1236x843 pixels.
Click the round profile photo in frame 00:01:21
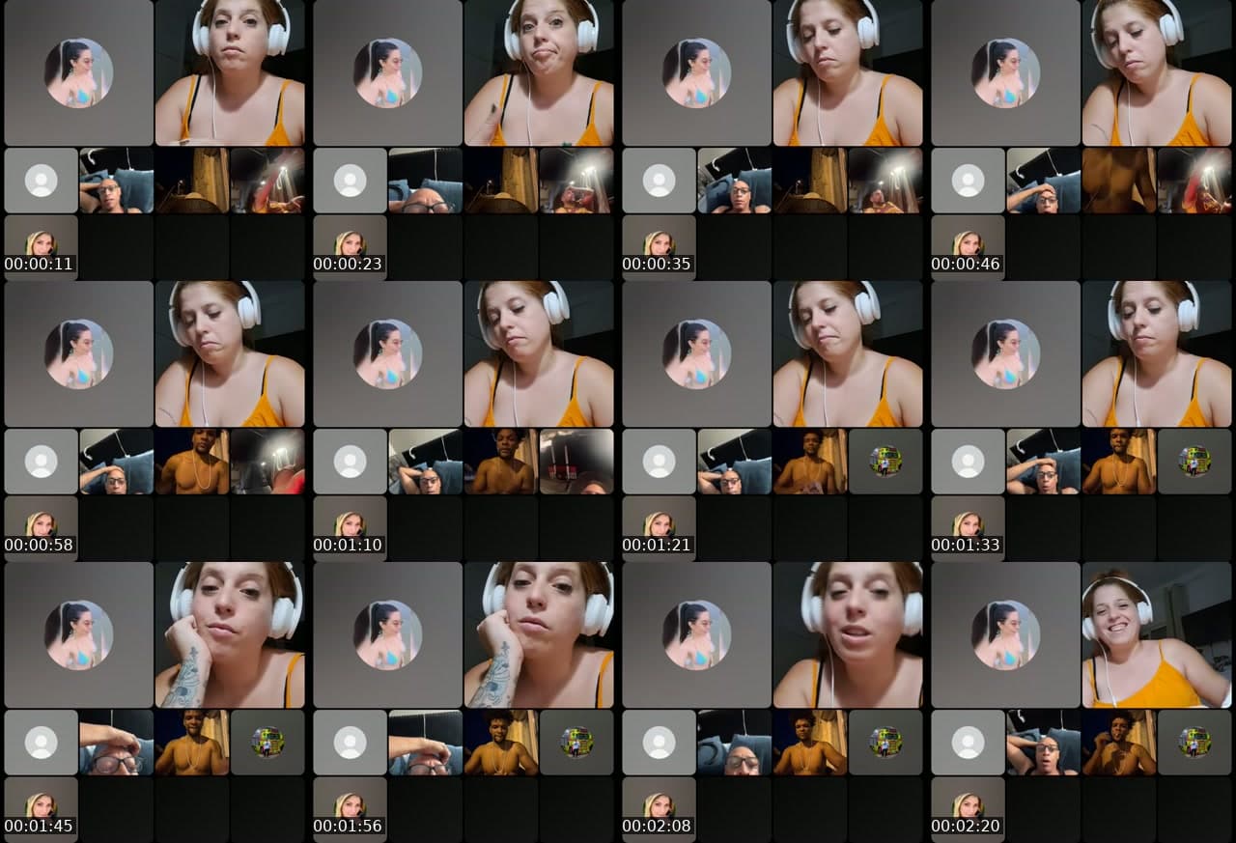(696, 353)
